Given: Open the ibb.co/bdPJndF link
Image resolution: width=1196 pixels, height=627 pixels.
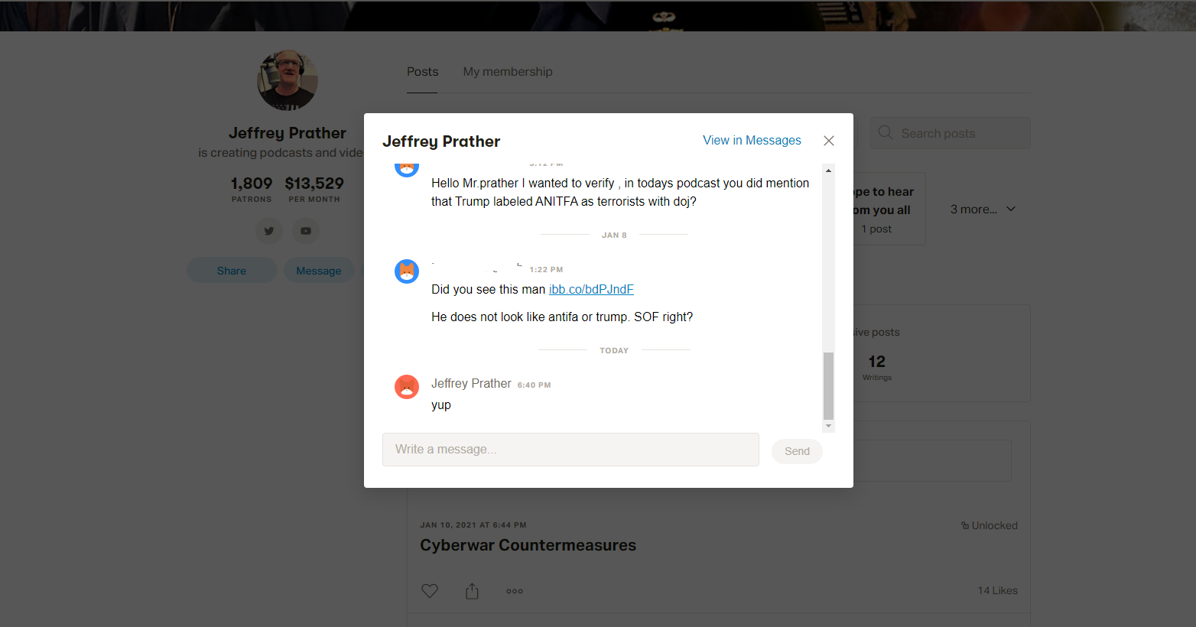Looking at the screenshot, I should (x=591, y=290).
